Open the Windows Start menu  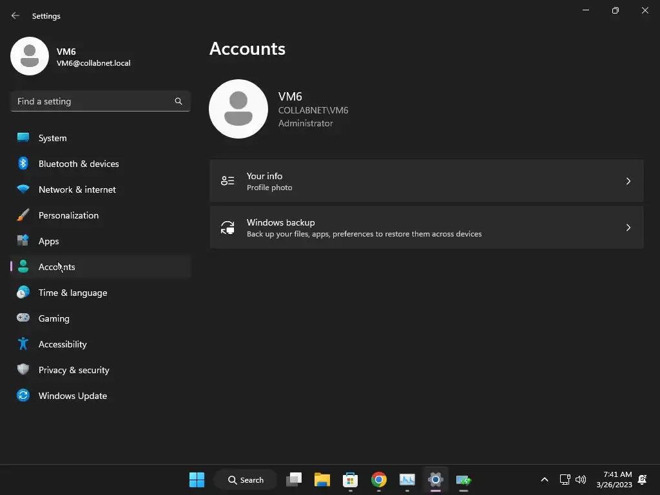click(x=197, y=480)
